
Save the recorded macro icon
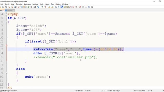pos(92,7)
